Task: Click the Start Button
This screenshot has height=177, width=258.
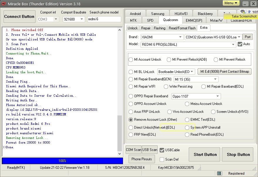Action: tap(204, 154)
